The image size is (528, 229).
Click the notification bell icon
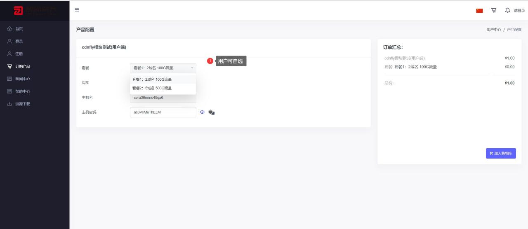507,10
